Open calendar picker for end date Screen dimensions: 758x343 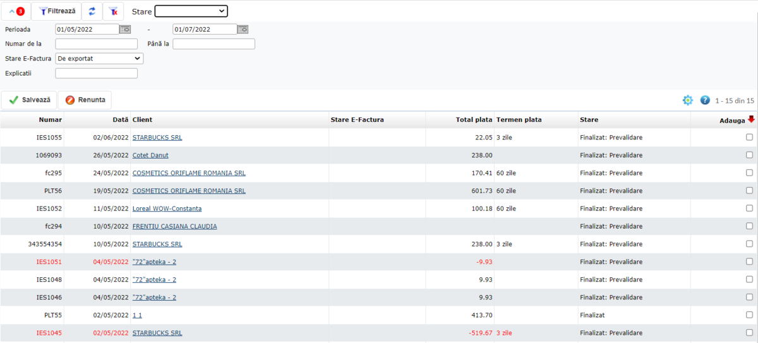(x=243, y=29)
